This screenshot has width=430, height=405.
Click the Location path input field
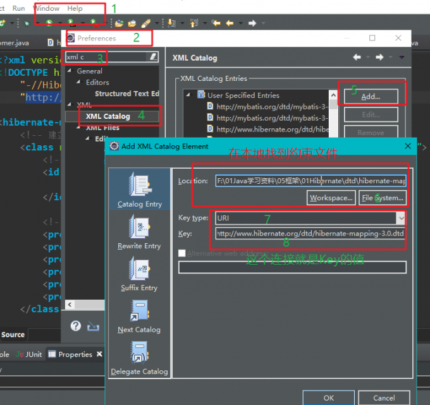(310, 181)
